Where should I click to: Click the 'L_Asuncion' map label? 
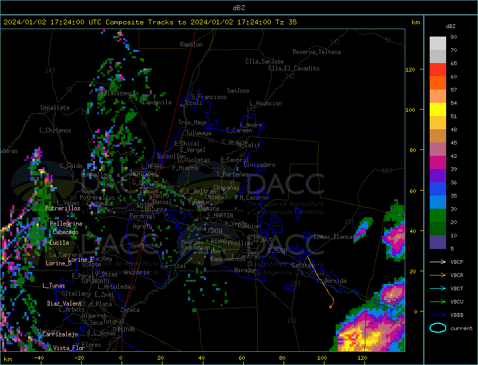point(266,103)
